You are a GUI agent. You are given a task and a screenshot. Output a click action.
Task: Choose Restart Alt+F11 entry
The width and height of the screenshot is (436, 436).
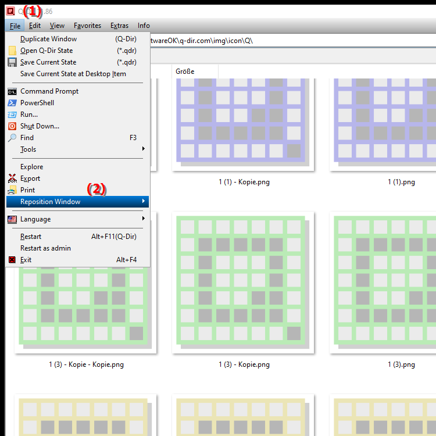(77, 237)
